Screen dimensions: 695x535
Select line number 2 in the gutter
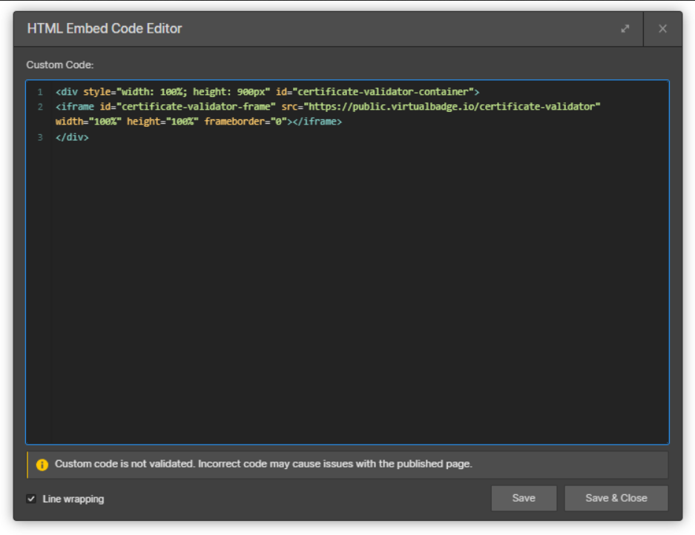pos(40,107)
